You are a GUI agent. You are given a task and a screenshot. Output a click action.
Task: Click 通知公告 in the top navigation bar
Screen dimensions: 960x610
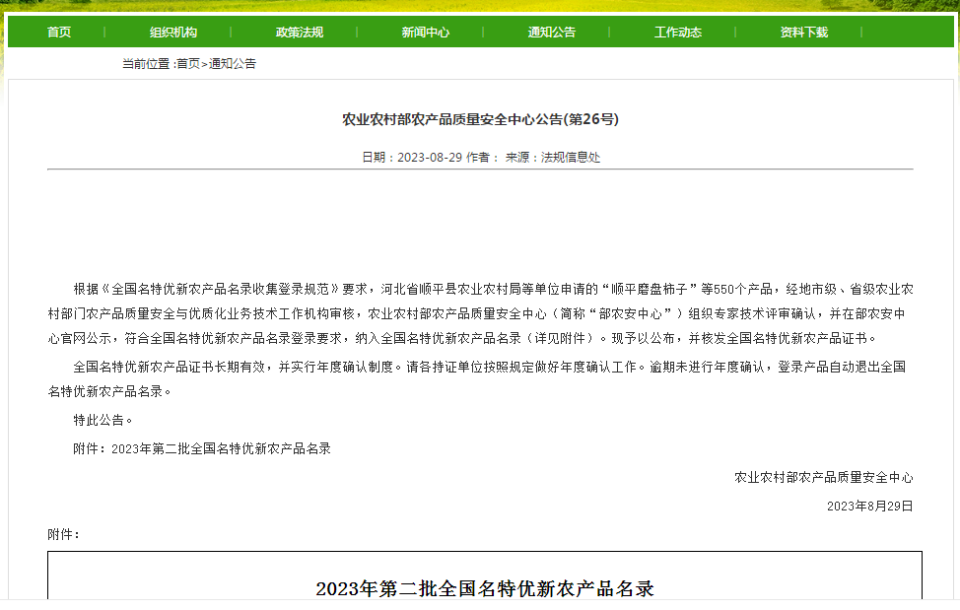click(552, 33)
